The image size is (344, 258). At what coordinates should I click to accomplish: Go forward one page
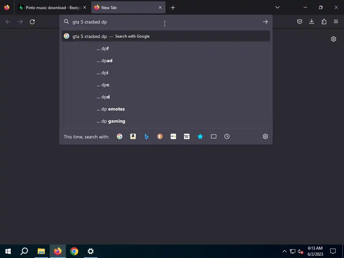[20, 22]
